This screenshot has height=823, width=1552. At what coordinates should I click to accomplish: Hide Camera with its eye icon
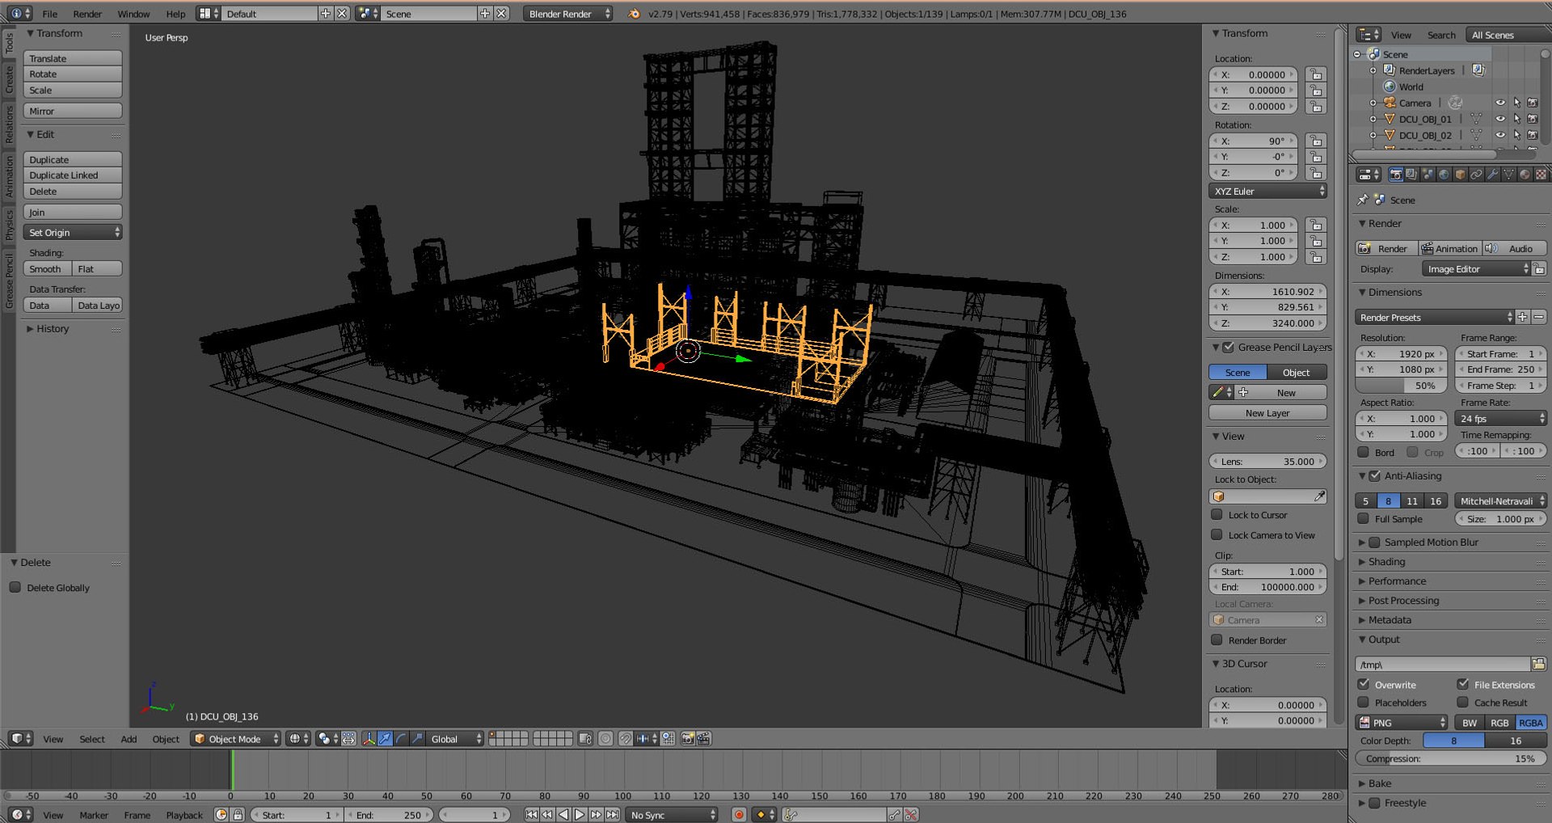1500,103
